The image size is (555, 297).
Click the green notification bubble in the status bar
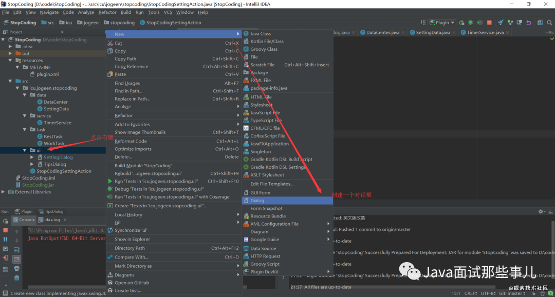pyautogui.click(x=550, y=293)
